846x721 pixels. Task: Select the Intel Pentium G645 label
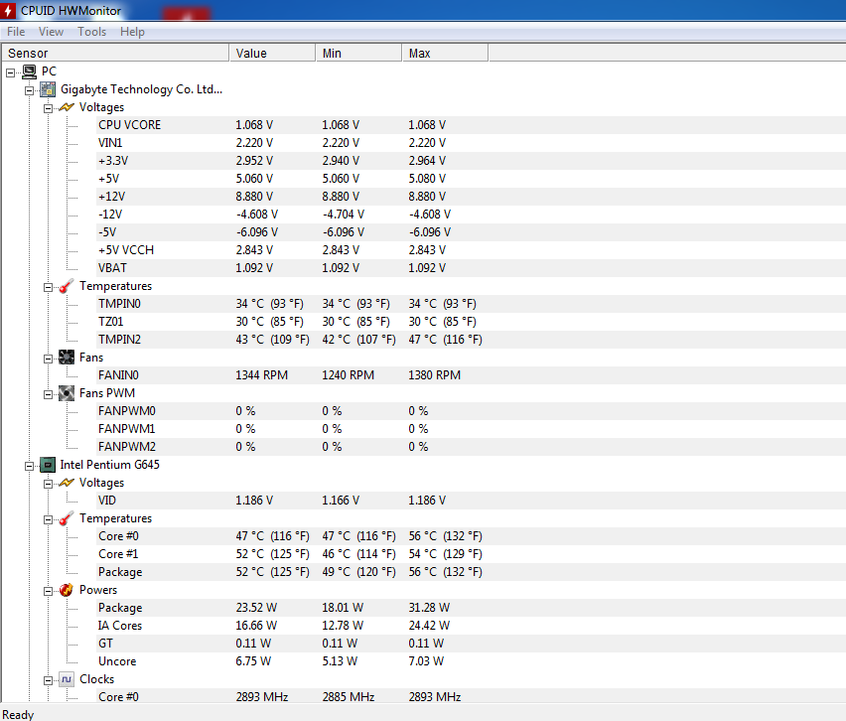click(x=109, y=465)
